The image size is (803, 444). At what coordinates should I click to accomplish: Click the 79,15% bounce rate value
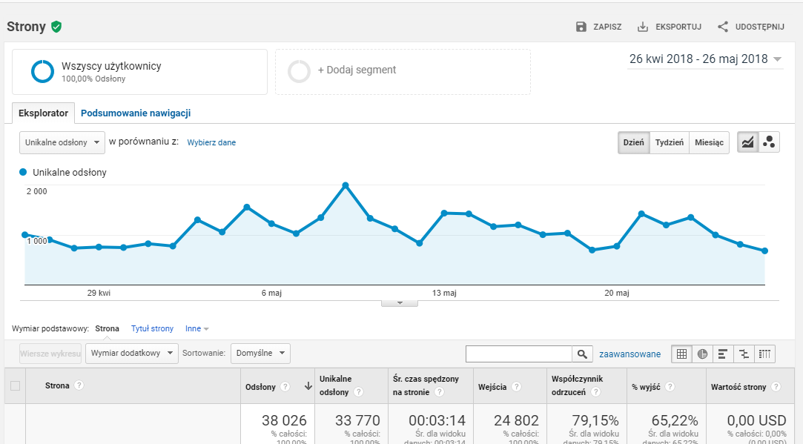[x=595, y=421]
